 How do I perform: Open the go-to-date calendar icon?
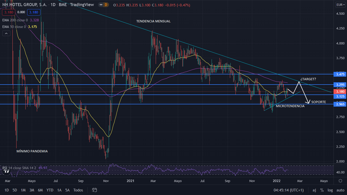[94, 190]
